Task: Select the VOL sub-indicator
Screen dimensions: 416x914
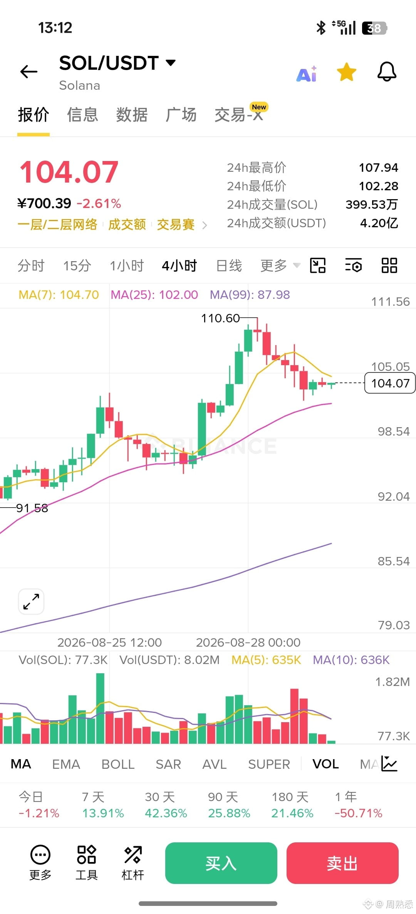Action: 325,764
